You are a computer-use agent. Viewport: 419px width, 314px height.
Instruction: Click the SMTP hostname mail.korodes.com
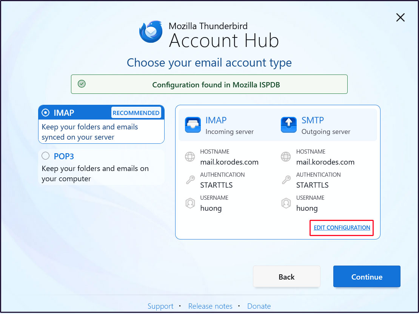tap(325, 162)
